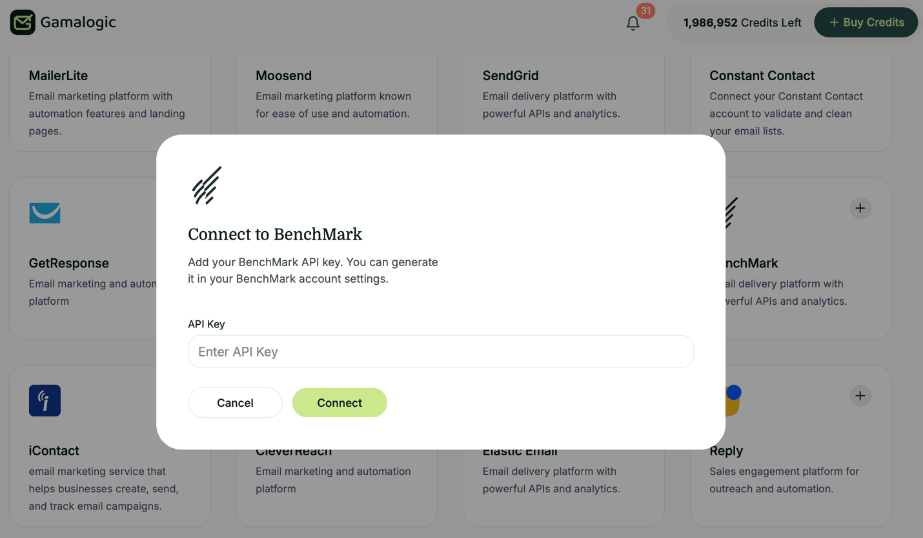Click the iContact app icon
923x538 pixels.
(x=45, y=400)
